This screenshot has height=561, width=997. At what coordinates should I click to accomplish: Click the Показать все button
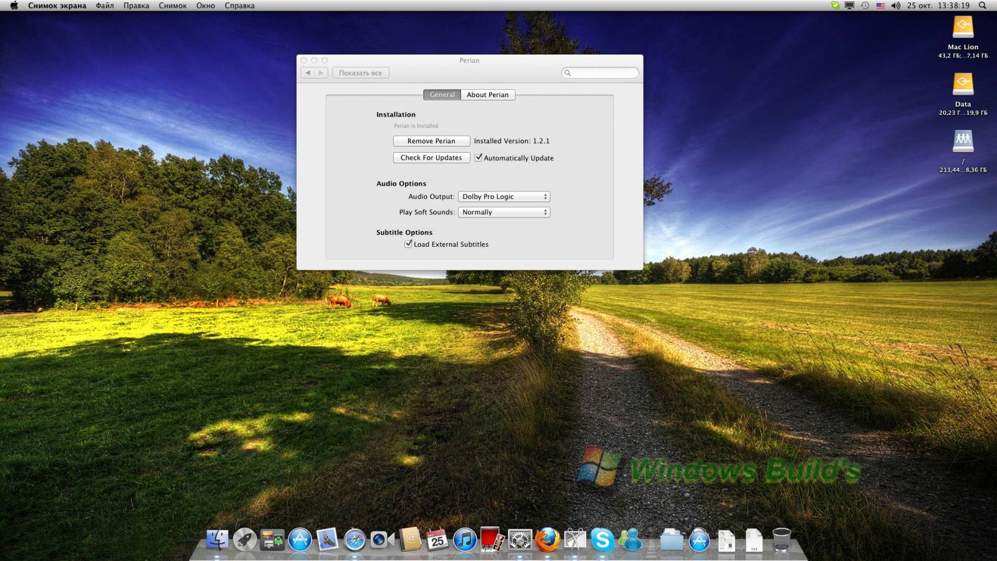tap(361, 73)
